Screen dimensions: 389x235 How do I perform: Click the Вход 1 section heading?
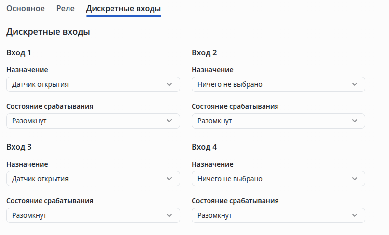(19, 52)
